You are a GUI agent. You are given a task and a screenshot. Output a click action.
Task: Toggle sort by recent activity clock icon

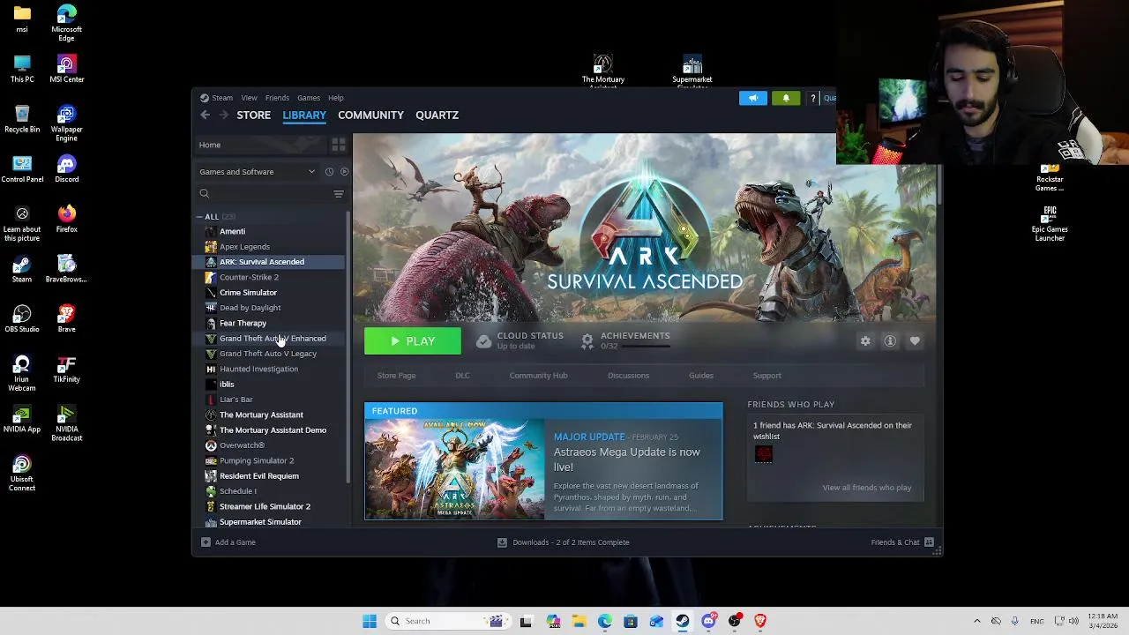[329, 172]
